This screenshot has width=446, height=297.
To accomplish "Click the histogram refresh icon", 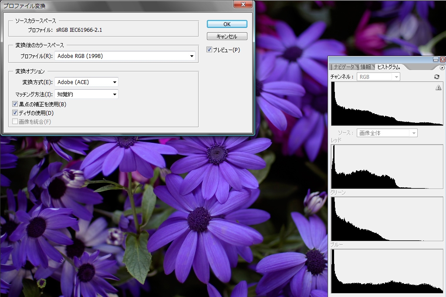I will (436, 77).
